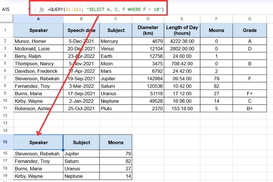The image size is (273, 182).
Task: Click length of day 153:18:00
Action: click(x=182, y=109)
